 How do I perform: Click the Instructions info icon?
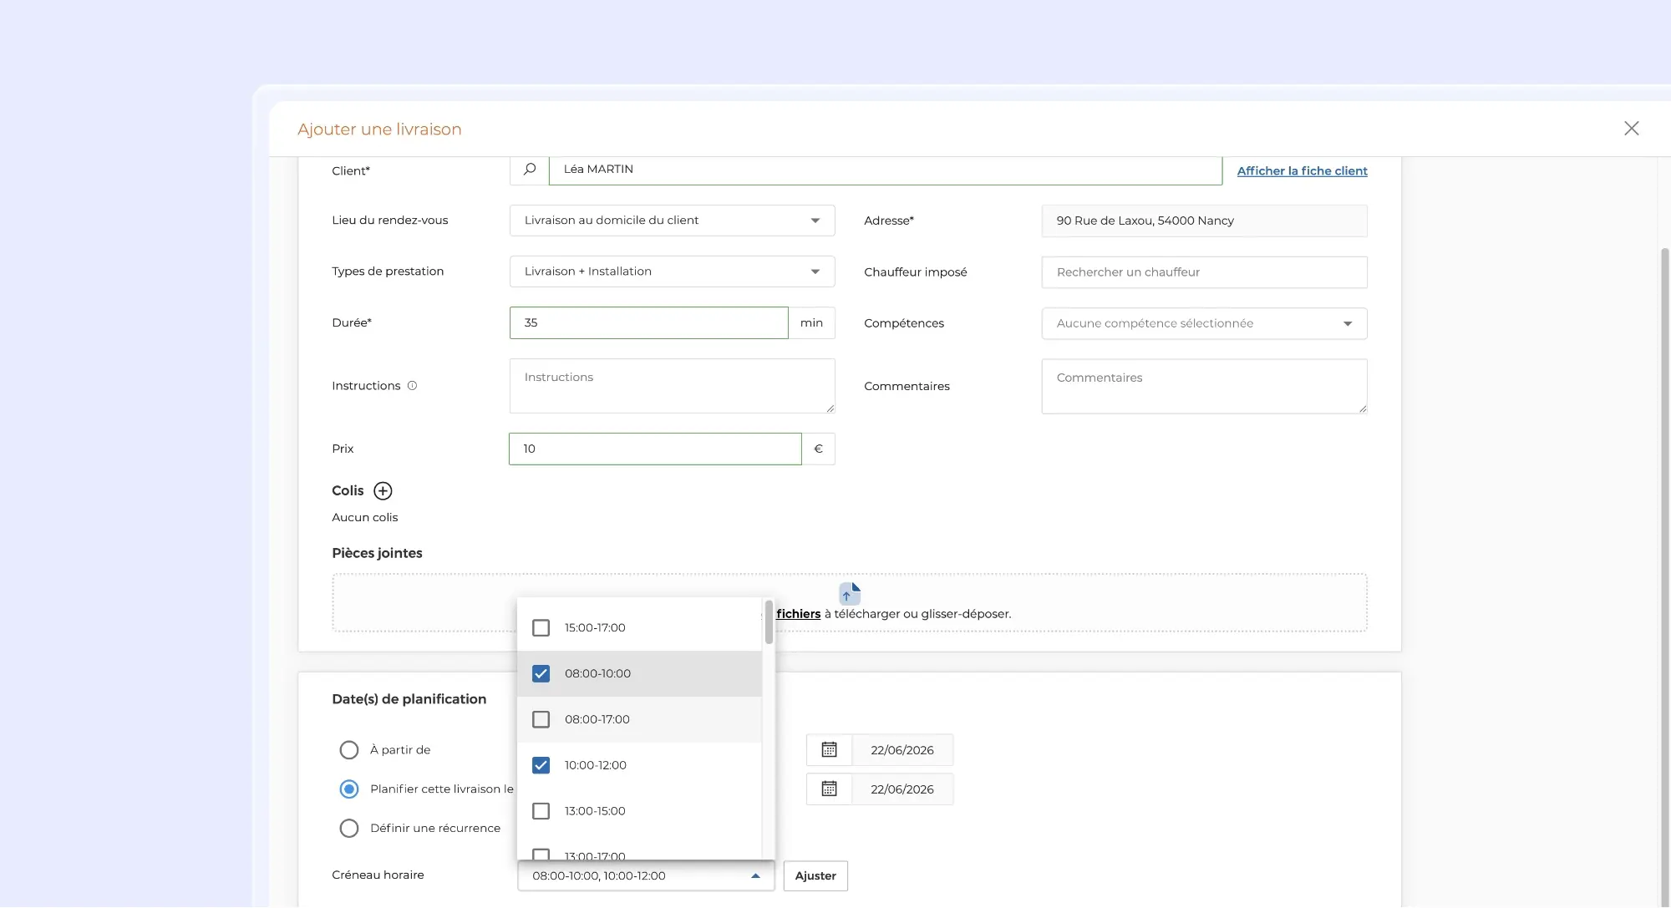(412, 386)
